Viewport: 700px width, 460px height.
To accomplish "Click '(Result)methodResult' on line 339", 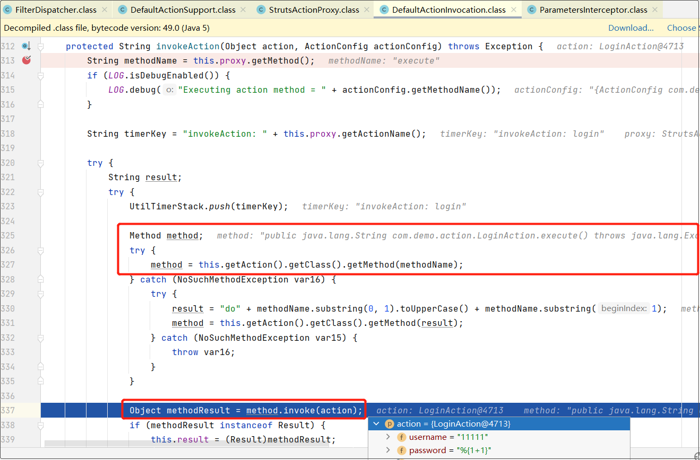I will click(x=278, y=440).
